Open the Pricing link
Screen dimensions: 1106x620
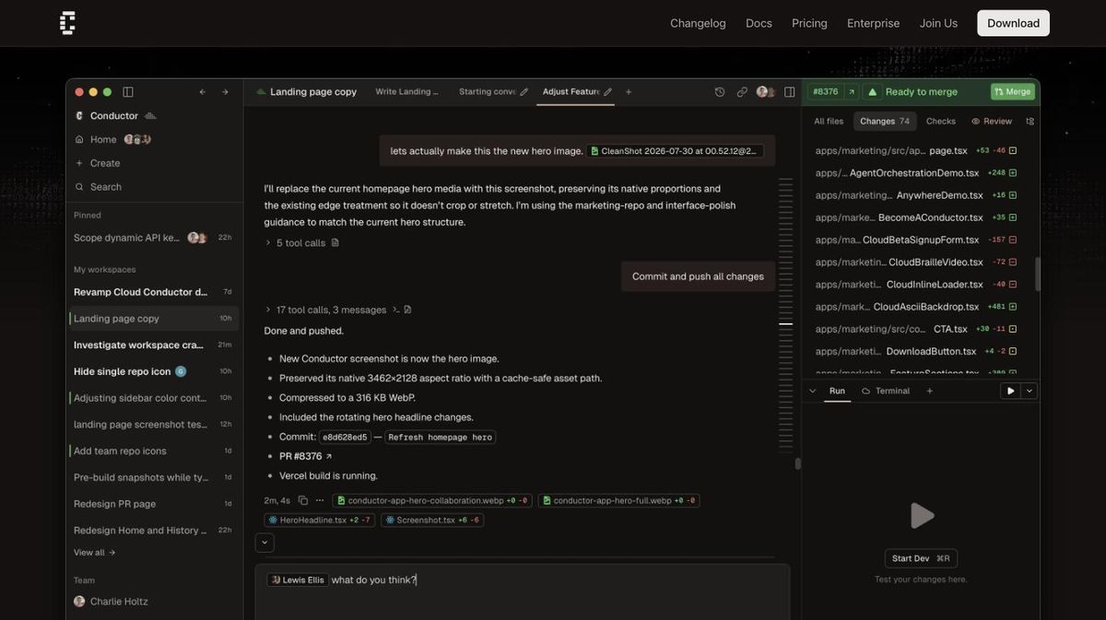coord(809,23)
